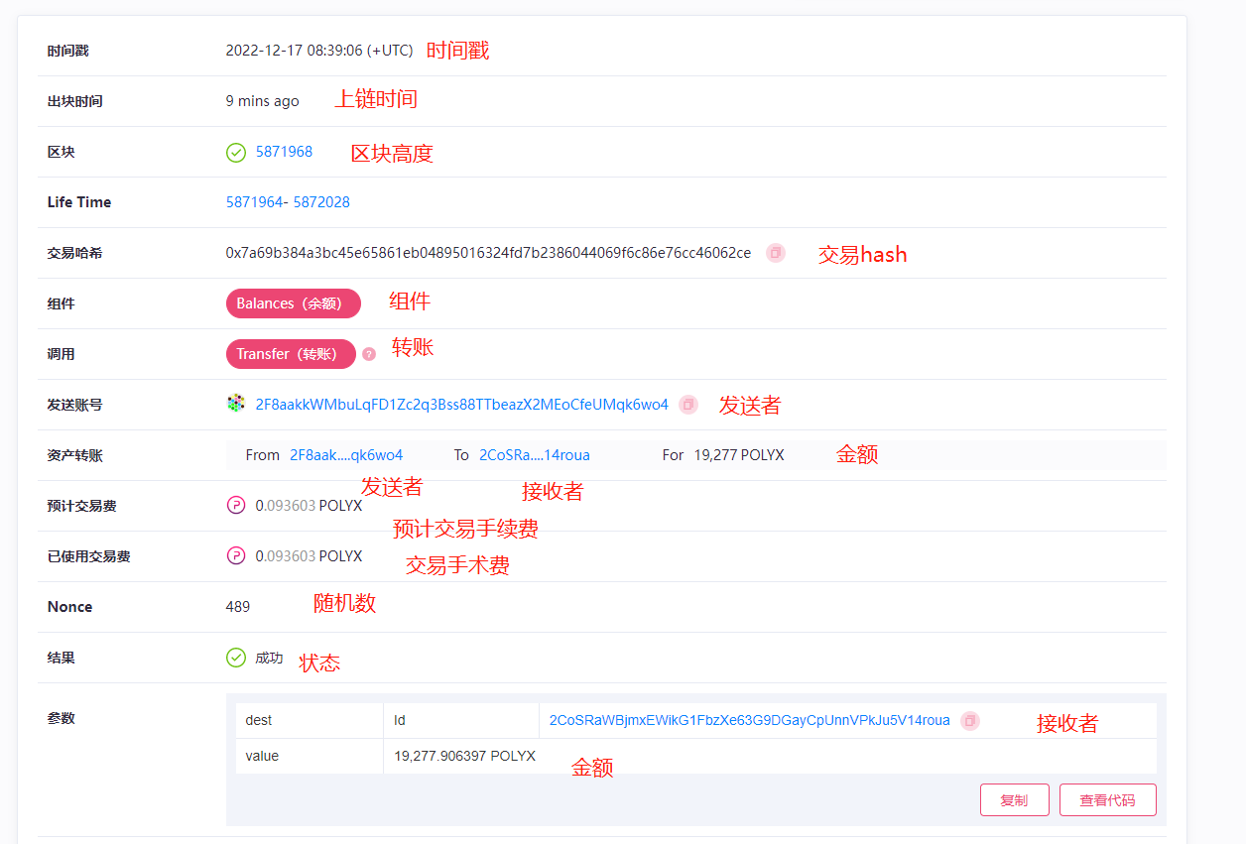Click the sender account identicon avatar
Image resolution: width=1246 pixels, height=844 pixels.
(x=235, y=404)
